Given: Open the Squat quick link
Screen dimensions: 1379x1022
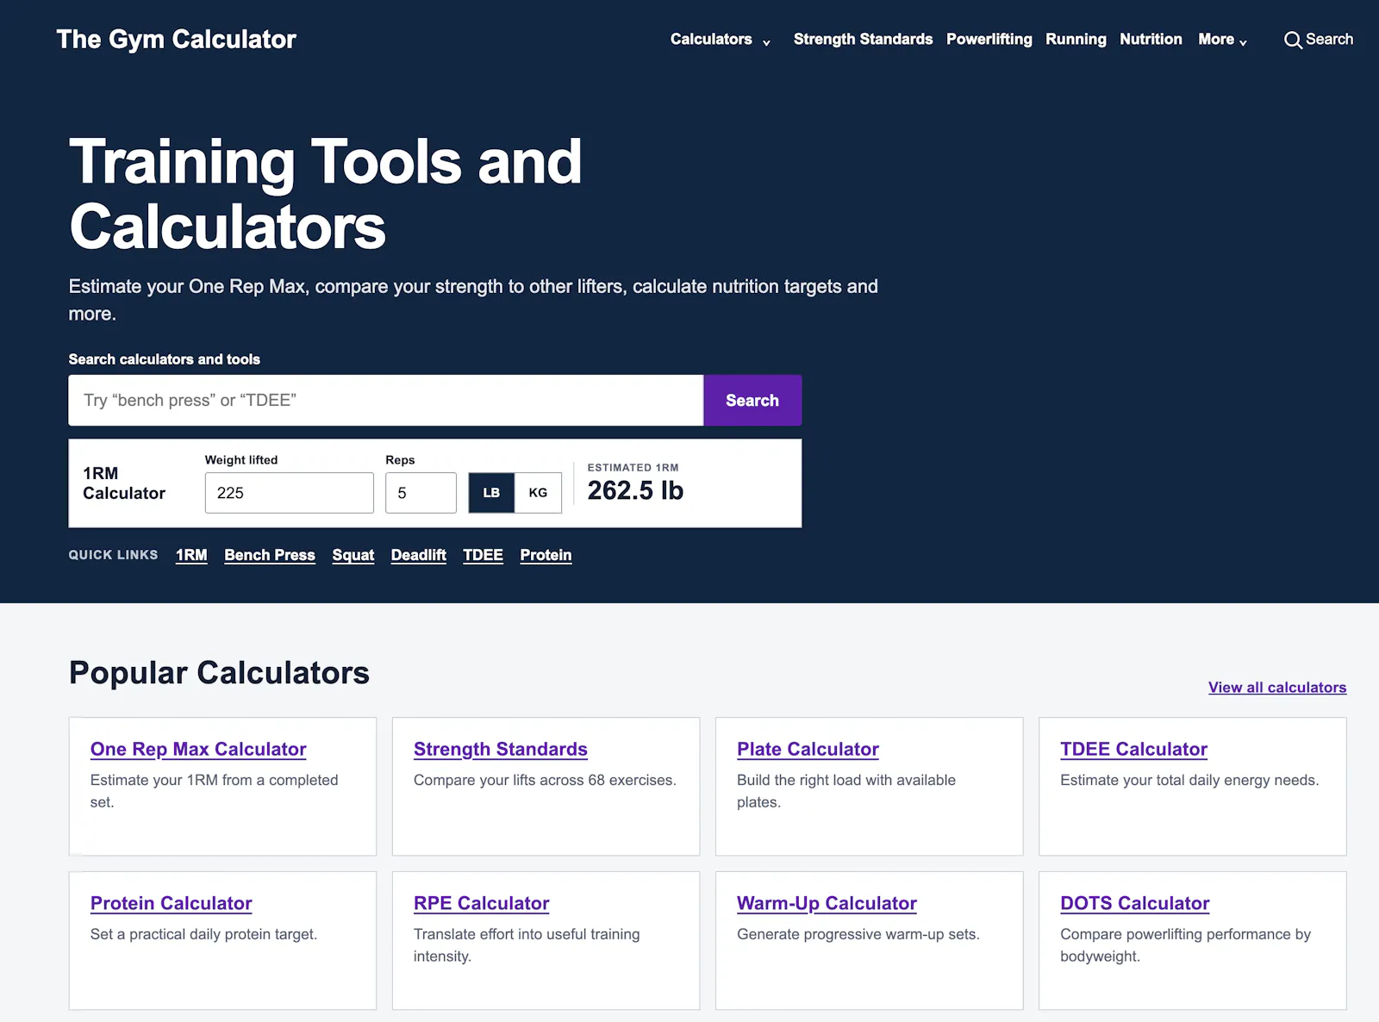Looking at the screenshot, I should click(x=353, y=555).
